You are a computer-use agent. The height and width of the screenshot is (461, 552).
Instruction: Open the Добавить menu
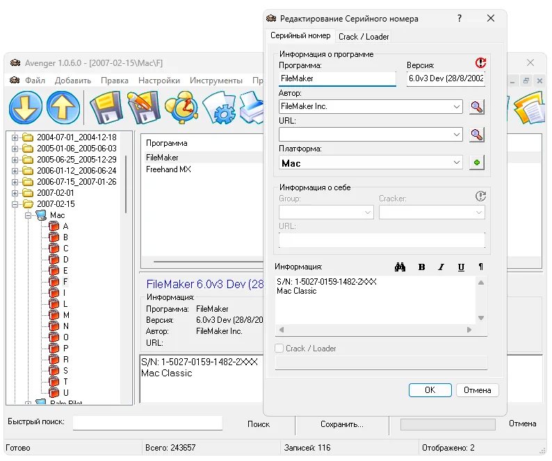73,81
